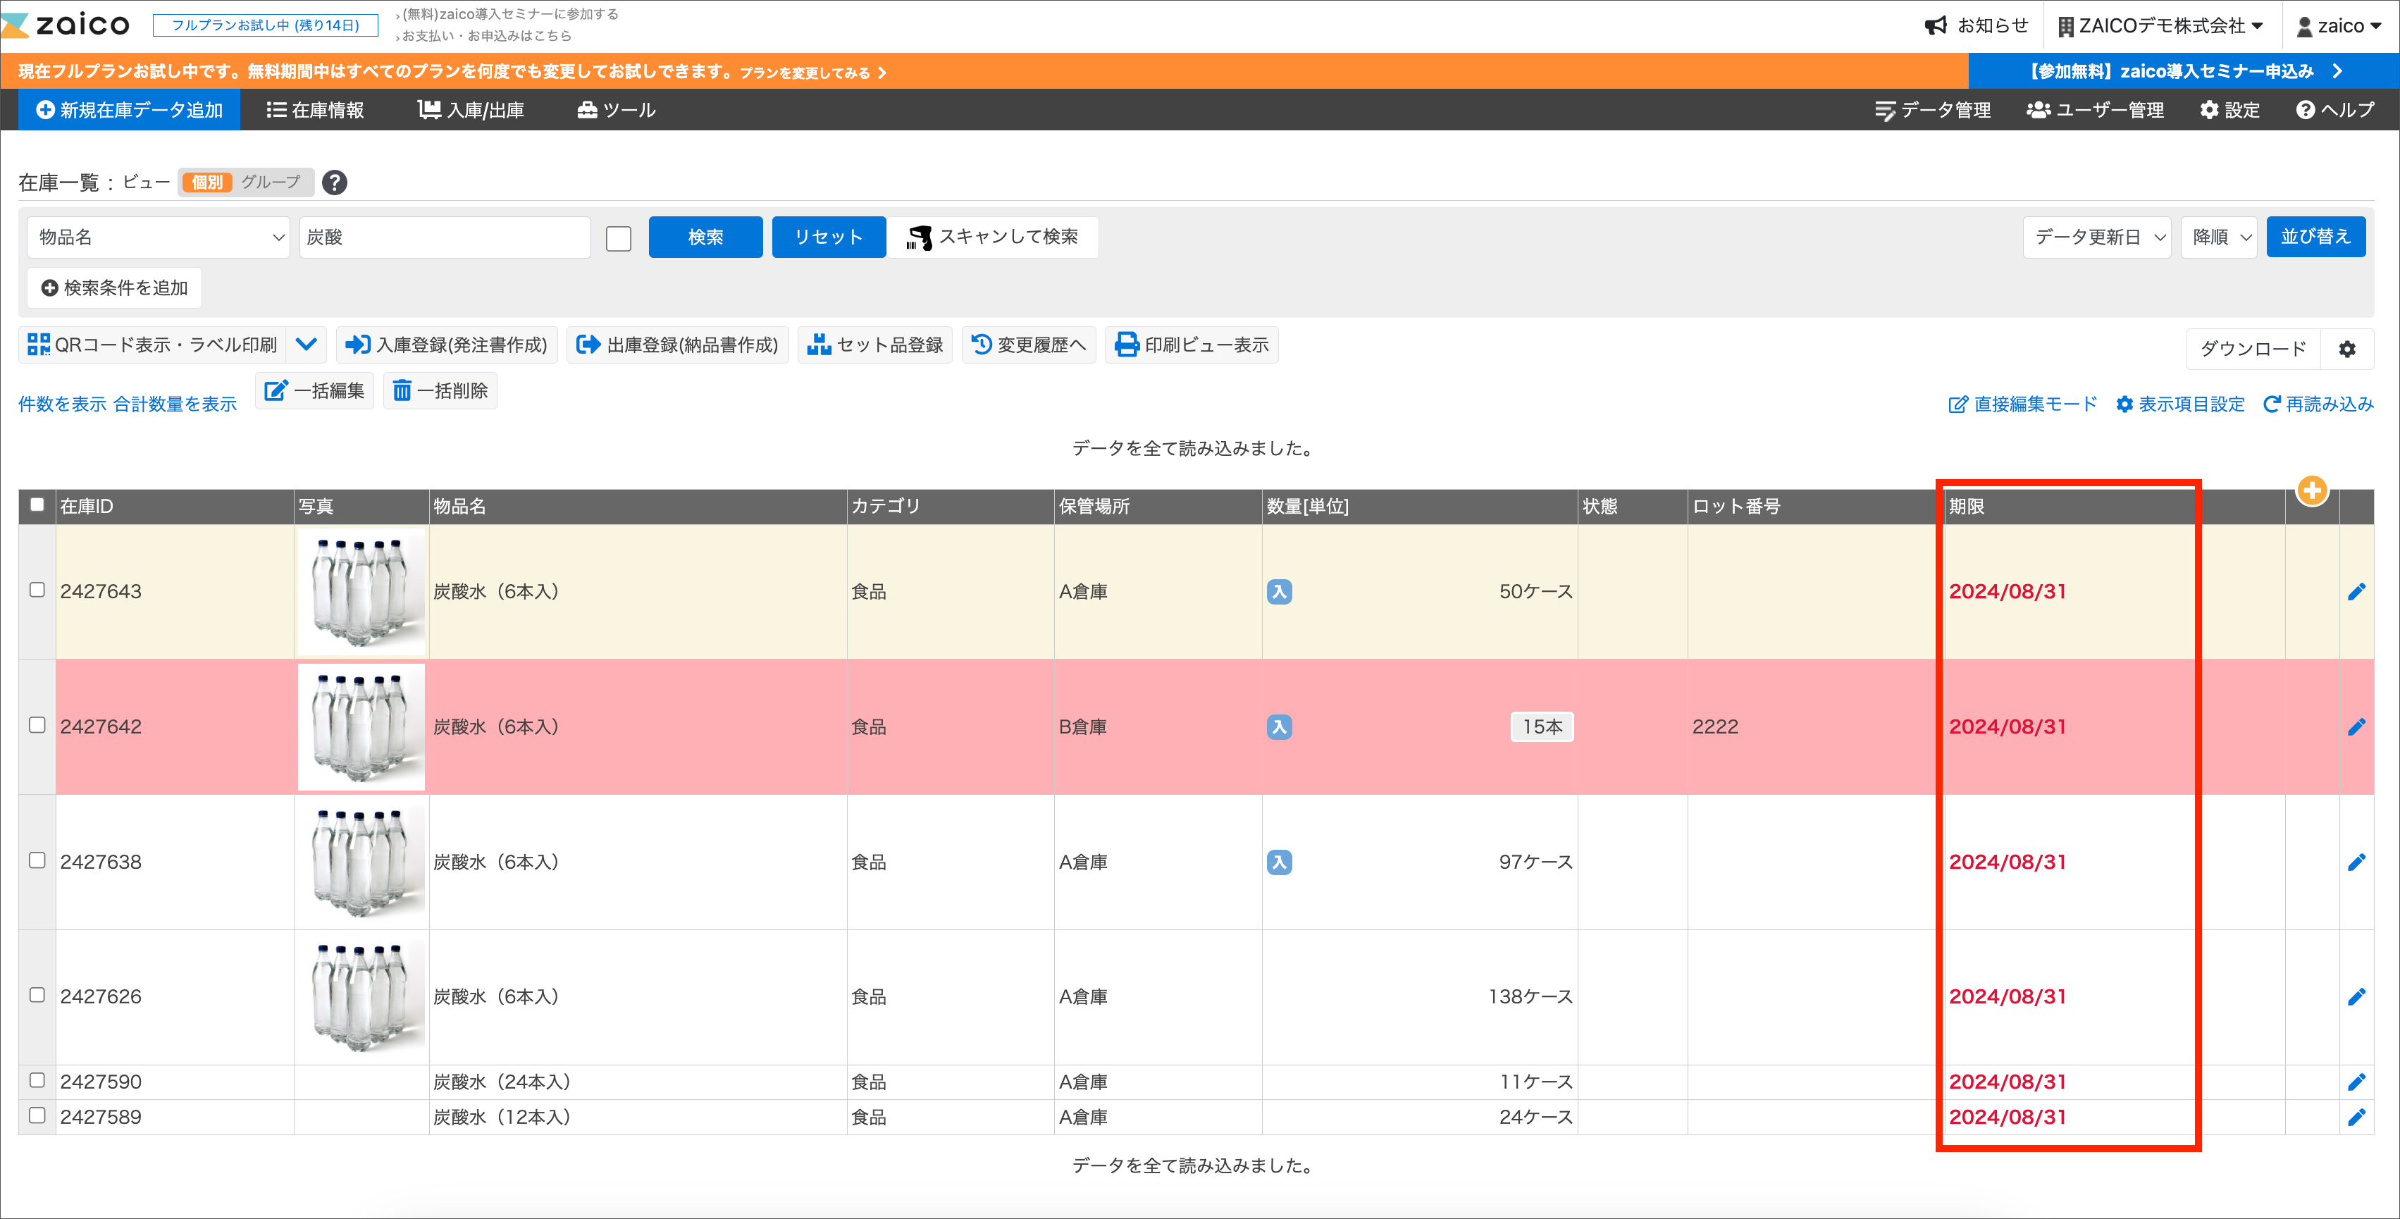This screenshot has height=1219, width=2400.
Task: Switch view to グループ tab
Action: (271, 182)
